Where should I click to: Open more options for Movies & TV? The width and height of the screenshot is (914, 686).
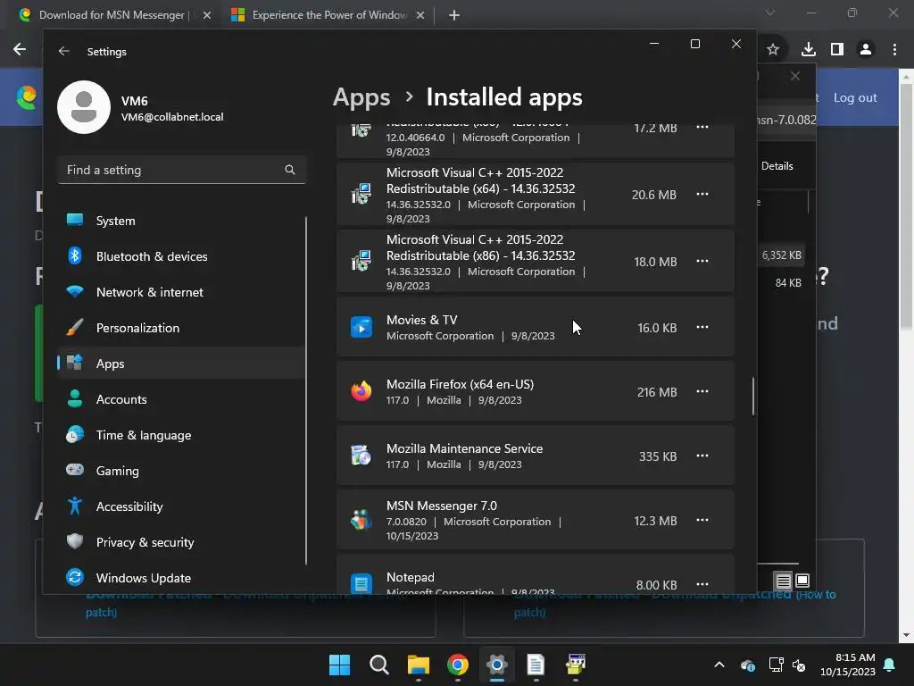pyautogui.click(x=702, y=327)
